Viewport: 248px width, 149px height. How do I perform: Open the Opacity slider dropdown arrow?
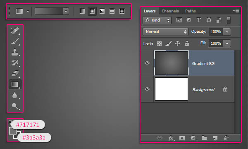pos(227,32)
